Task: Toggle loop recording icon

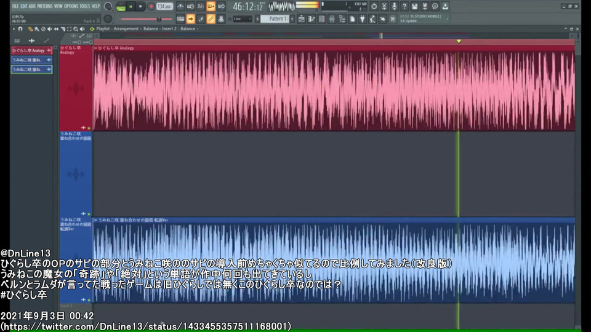Action: pyautogui.click(x=221, y=6)
